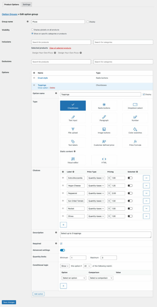Remove the second Design-Your-Own Pizza product

coord(81,53)
